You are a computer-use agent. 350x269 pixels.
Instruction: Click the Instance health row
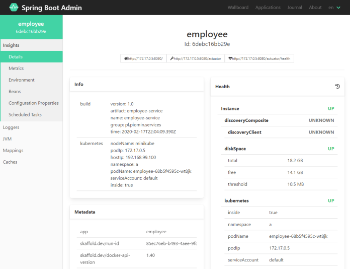pos(278,108)
